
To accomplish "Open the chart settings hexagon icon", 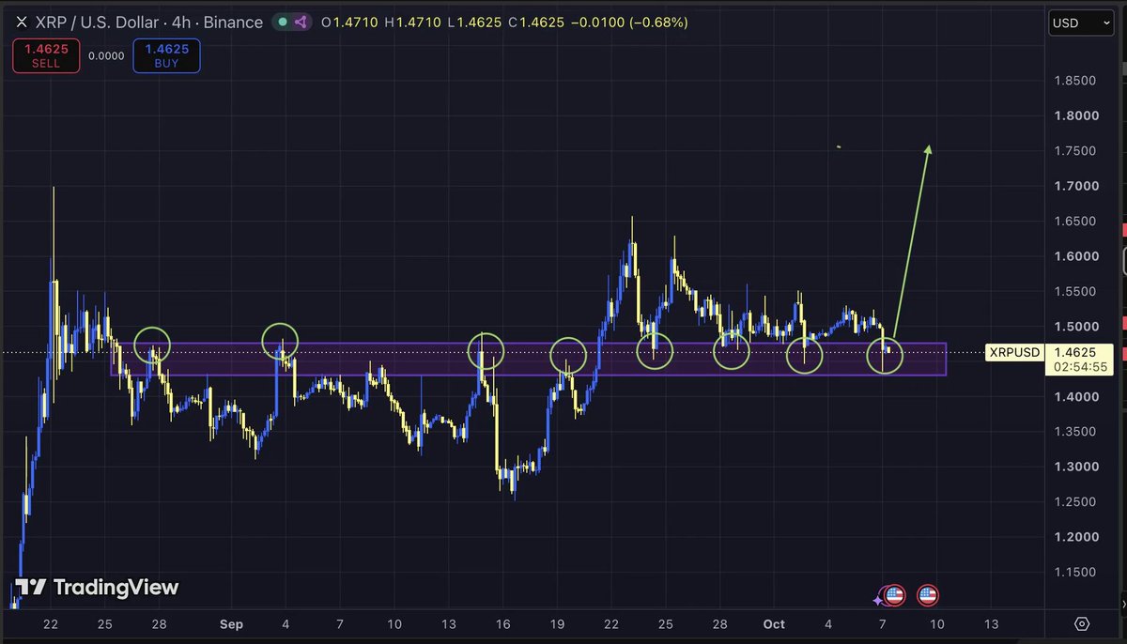I will coord(1082,624).
